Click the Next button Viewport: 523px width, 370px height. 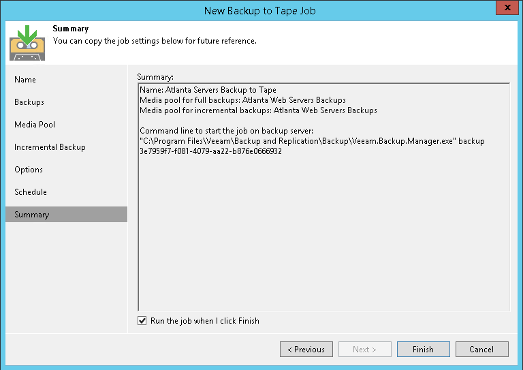[x=365, y=350]
